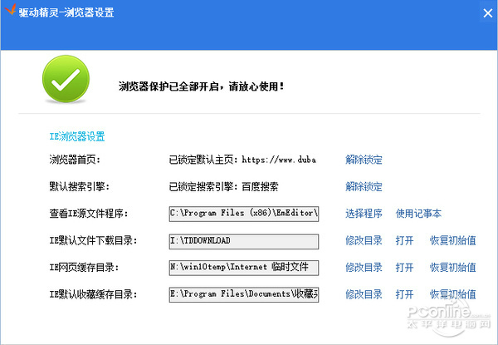Click the 浏览器首页 label
The width and height of the screenshot is (498, 345).
click(x=75, y=160)
